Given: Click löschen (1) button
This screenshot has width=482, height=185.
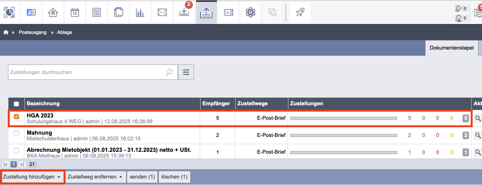Looking at the screenshot, I should point(174,177).
